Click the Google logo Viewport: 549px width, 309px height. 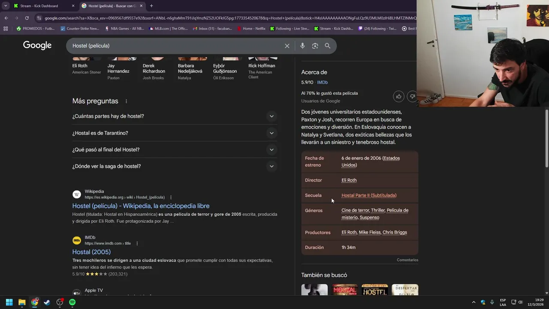click(37, 45)
